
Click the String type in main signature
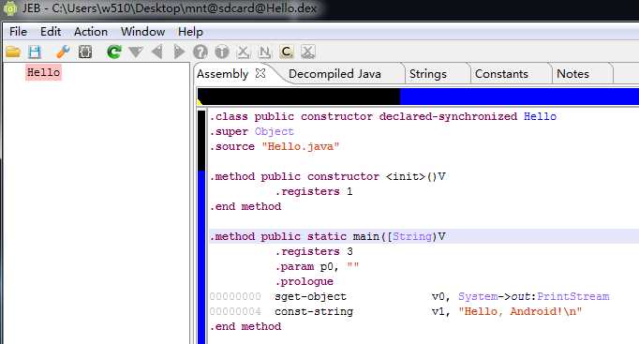(411, 236)
